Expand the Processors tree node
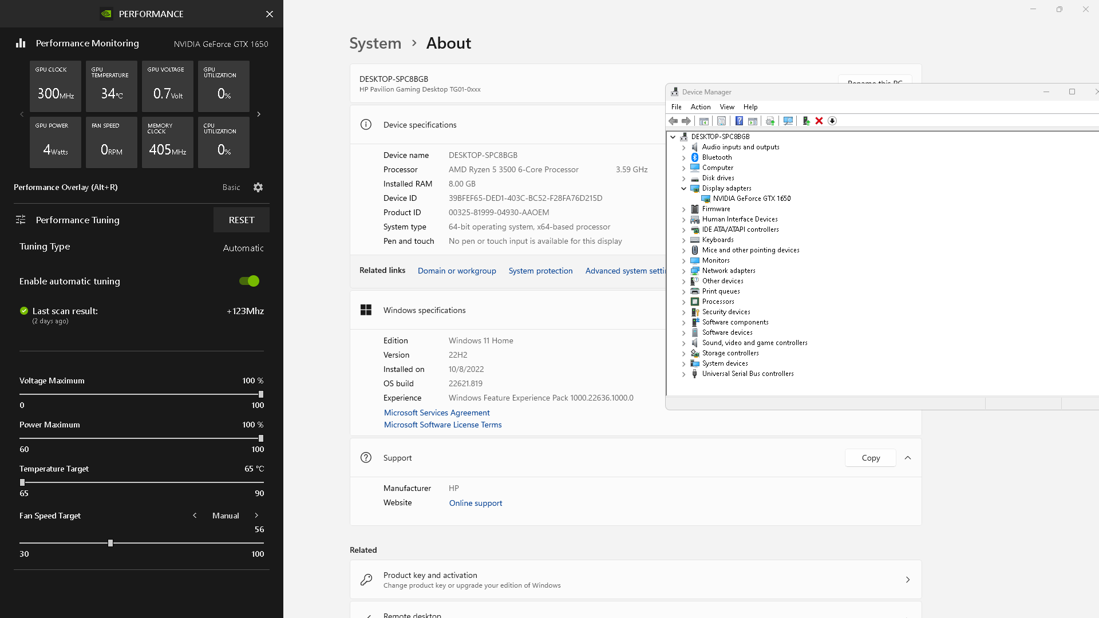 pos(683,302)
